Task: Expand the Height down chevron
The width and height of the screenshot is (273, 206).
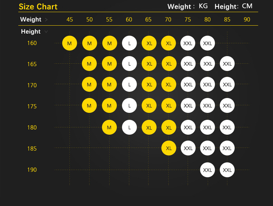Action: (x=46, y=32)
